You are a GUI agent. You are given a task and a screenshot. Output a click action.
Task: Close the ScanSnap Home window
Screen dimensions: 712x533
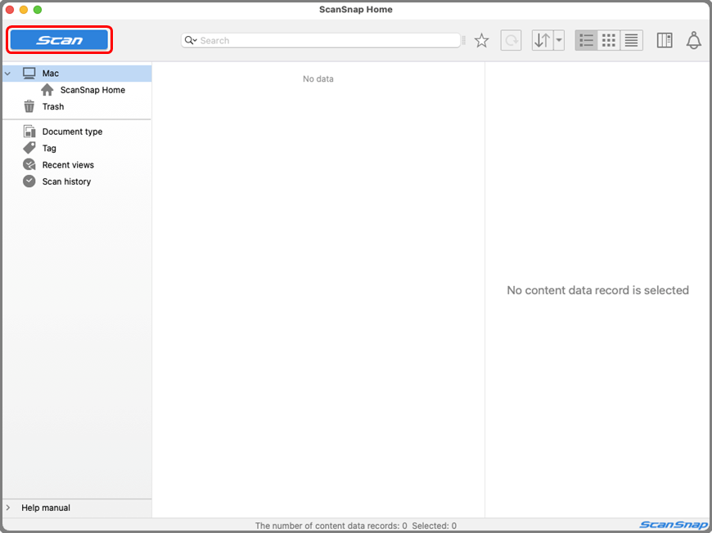coord(10,10)
